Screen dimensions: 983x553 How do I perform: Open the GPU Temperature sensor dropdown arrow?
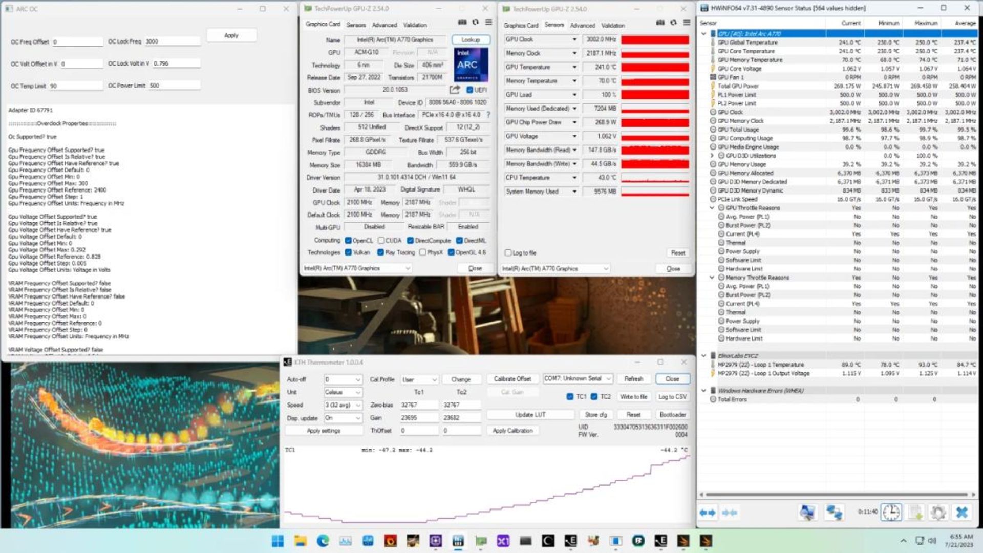click(574, 67)
